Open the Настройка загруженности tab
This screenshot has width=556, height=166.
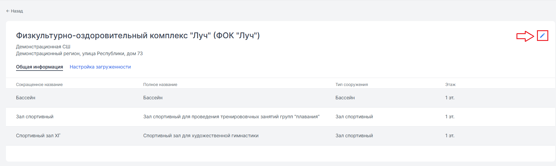100,67
